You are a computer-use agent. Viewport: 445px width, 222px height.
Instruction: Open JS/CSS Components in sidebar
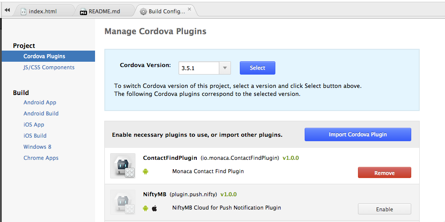point(49,67)
